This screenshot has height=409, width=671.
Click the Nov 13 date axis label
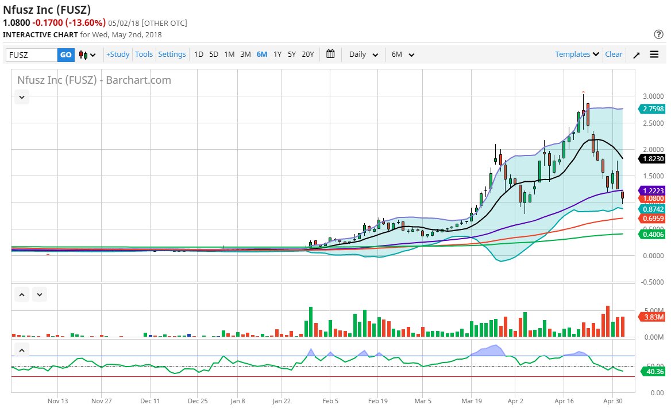58,401
